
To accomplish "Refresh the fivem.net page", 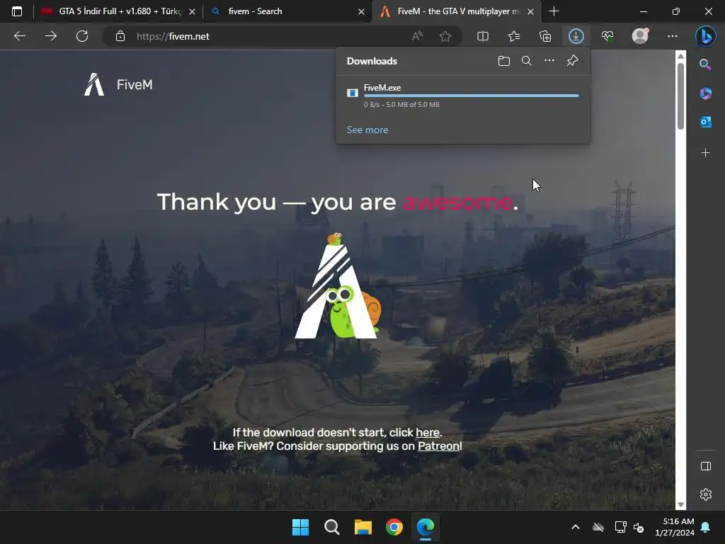I will tap(82, 36).
